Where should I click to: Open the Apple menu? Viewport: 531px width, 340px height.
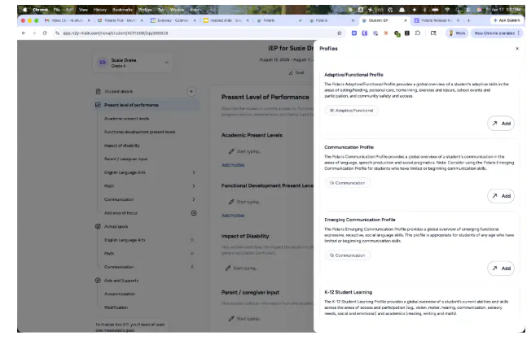[x=24, y=10]
